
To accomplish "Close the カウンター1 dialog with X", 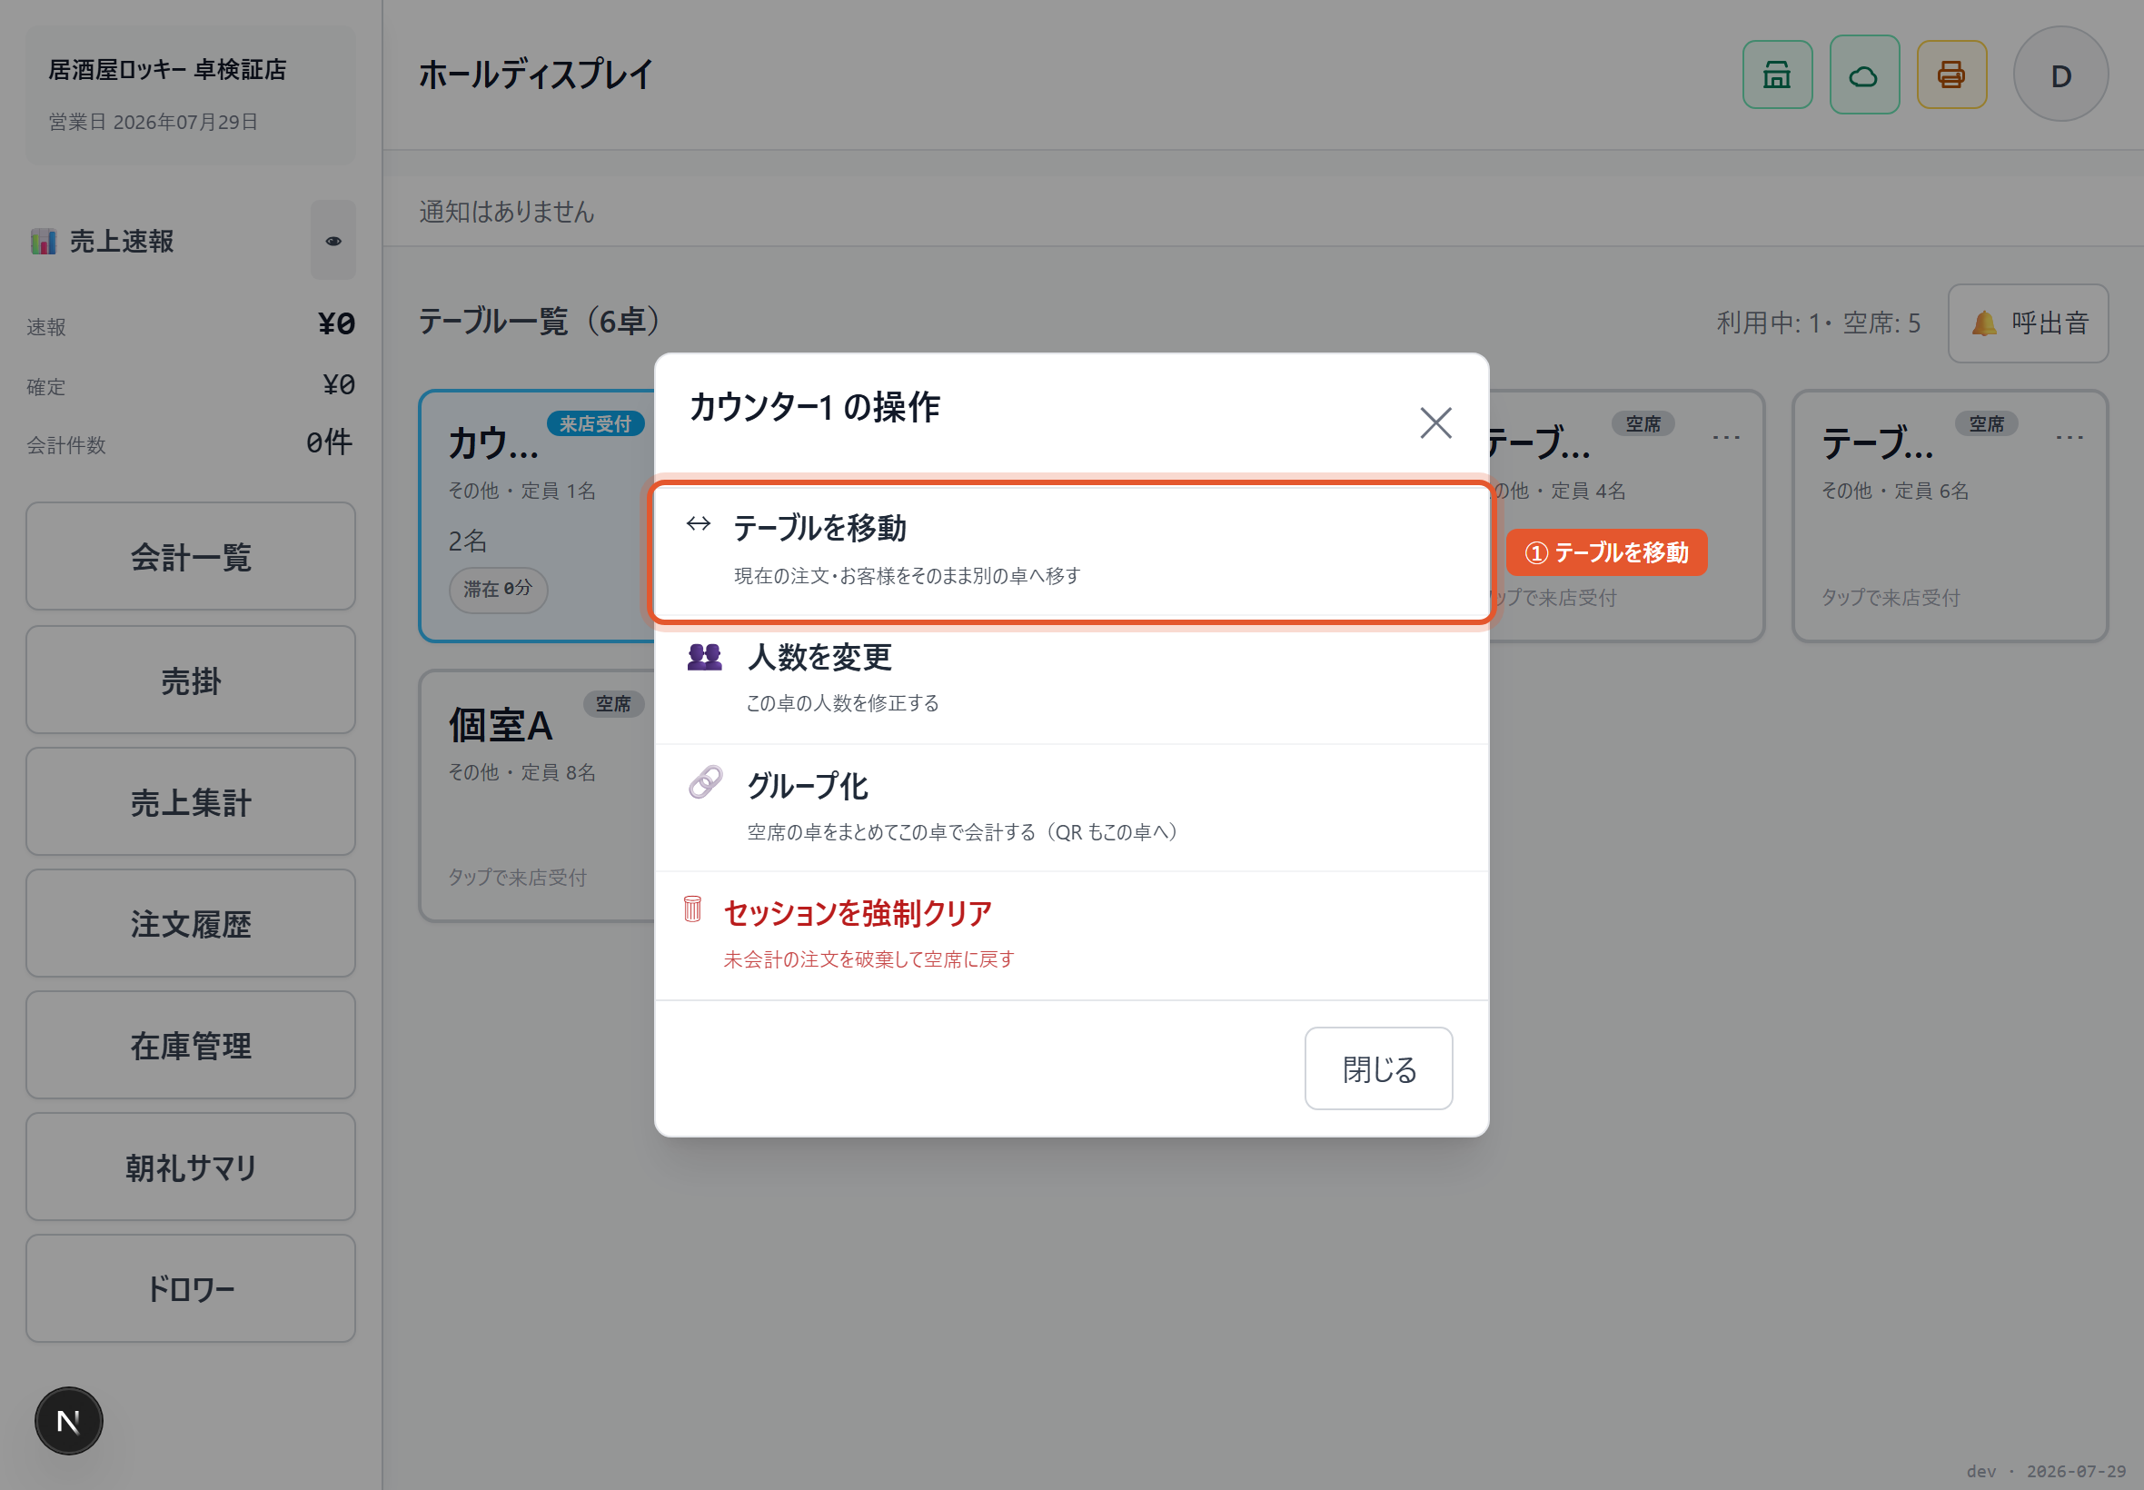I will [x=1435, y=422].
